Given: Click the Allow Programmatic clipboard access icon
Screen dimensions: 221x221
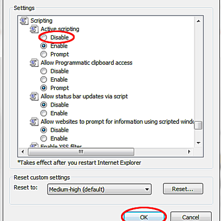Looking at the screenshot, I should pyautogui.click(x=34, y=63).
